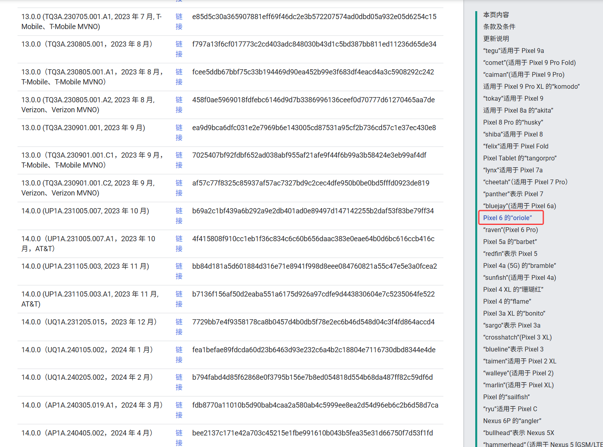Open download link for UQ1A.240205.002 build
603x447 pixels.
(x=179, y=382)
